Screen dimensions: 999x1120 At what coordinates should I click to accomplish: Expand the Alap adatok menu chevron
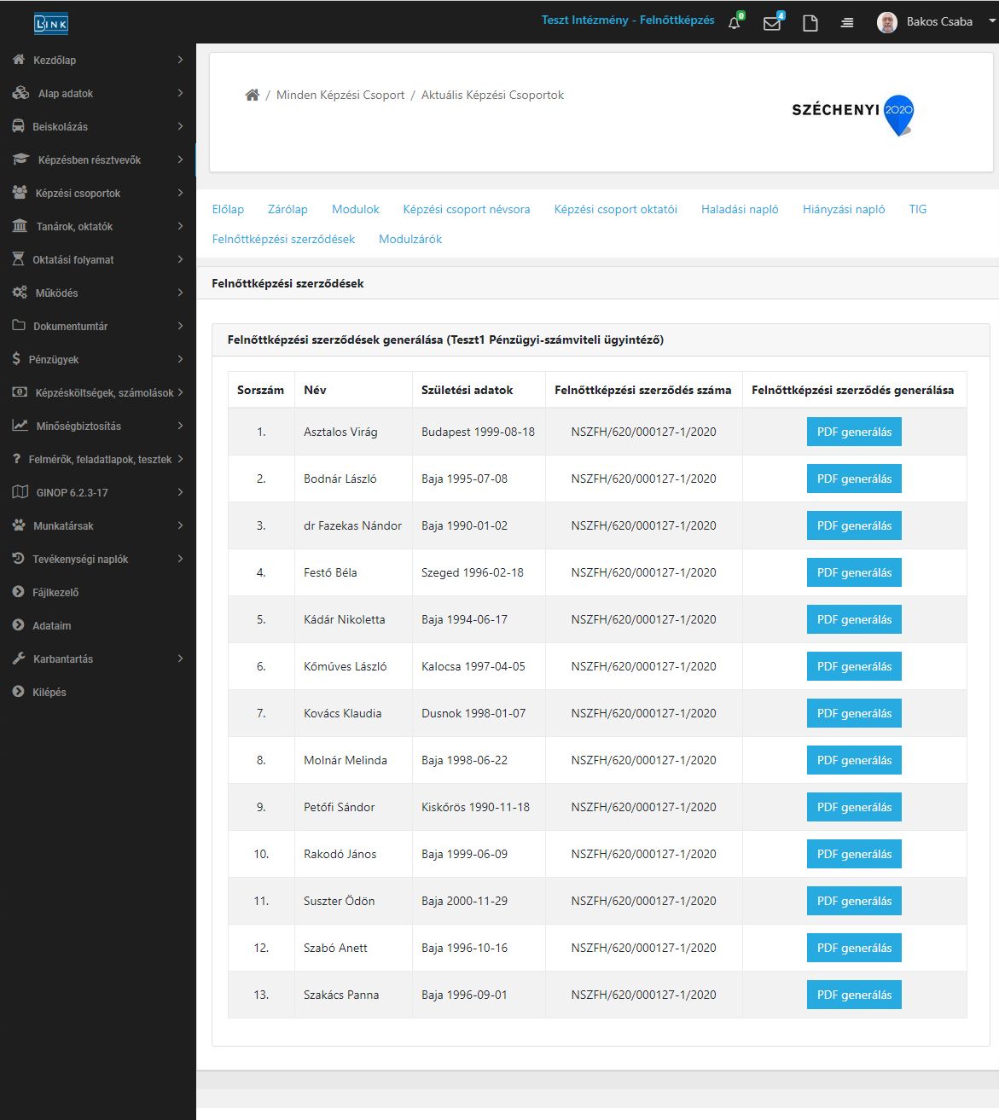pos(180,93)
